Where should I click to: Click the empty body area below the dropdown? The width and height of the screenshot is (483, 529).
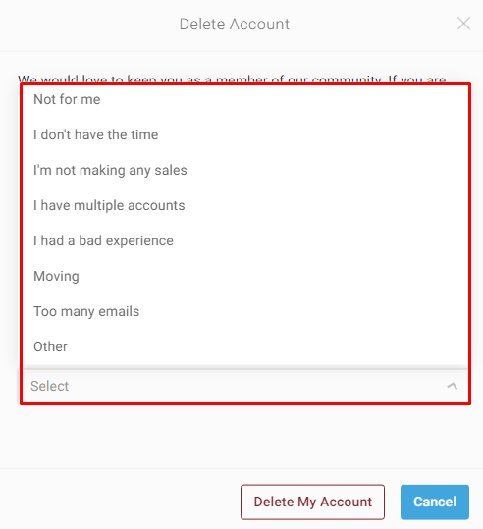click(x=241, y=437)
